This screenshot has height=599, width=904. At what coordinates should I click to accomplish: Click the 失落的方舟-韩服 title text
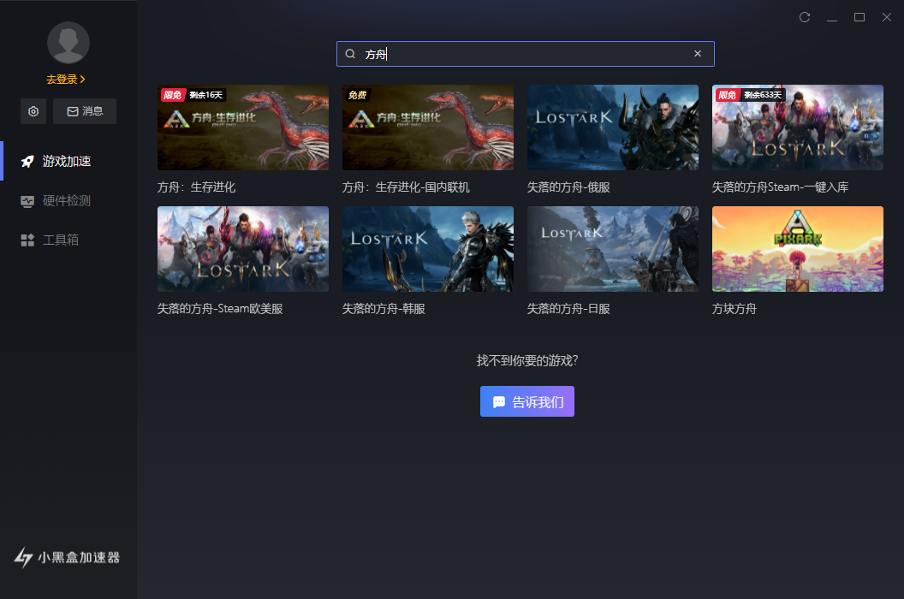[384, 309]
